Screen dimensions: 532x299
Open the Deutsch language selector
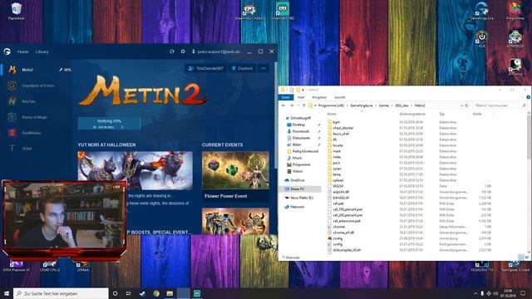[x=242, y=68]
